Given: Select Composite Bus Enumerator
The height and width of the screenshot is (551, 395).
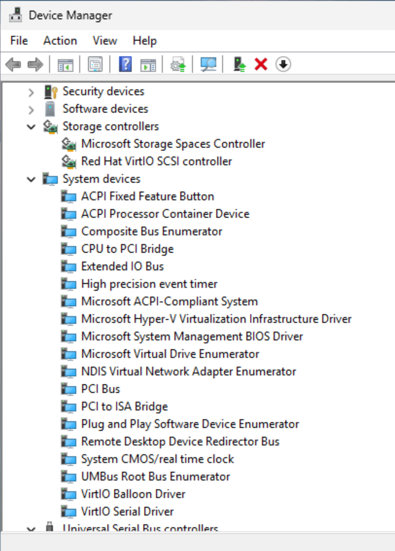Looking at the screenshot, I should point(152,231).
